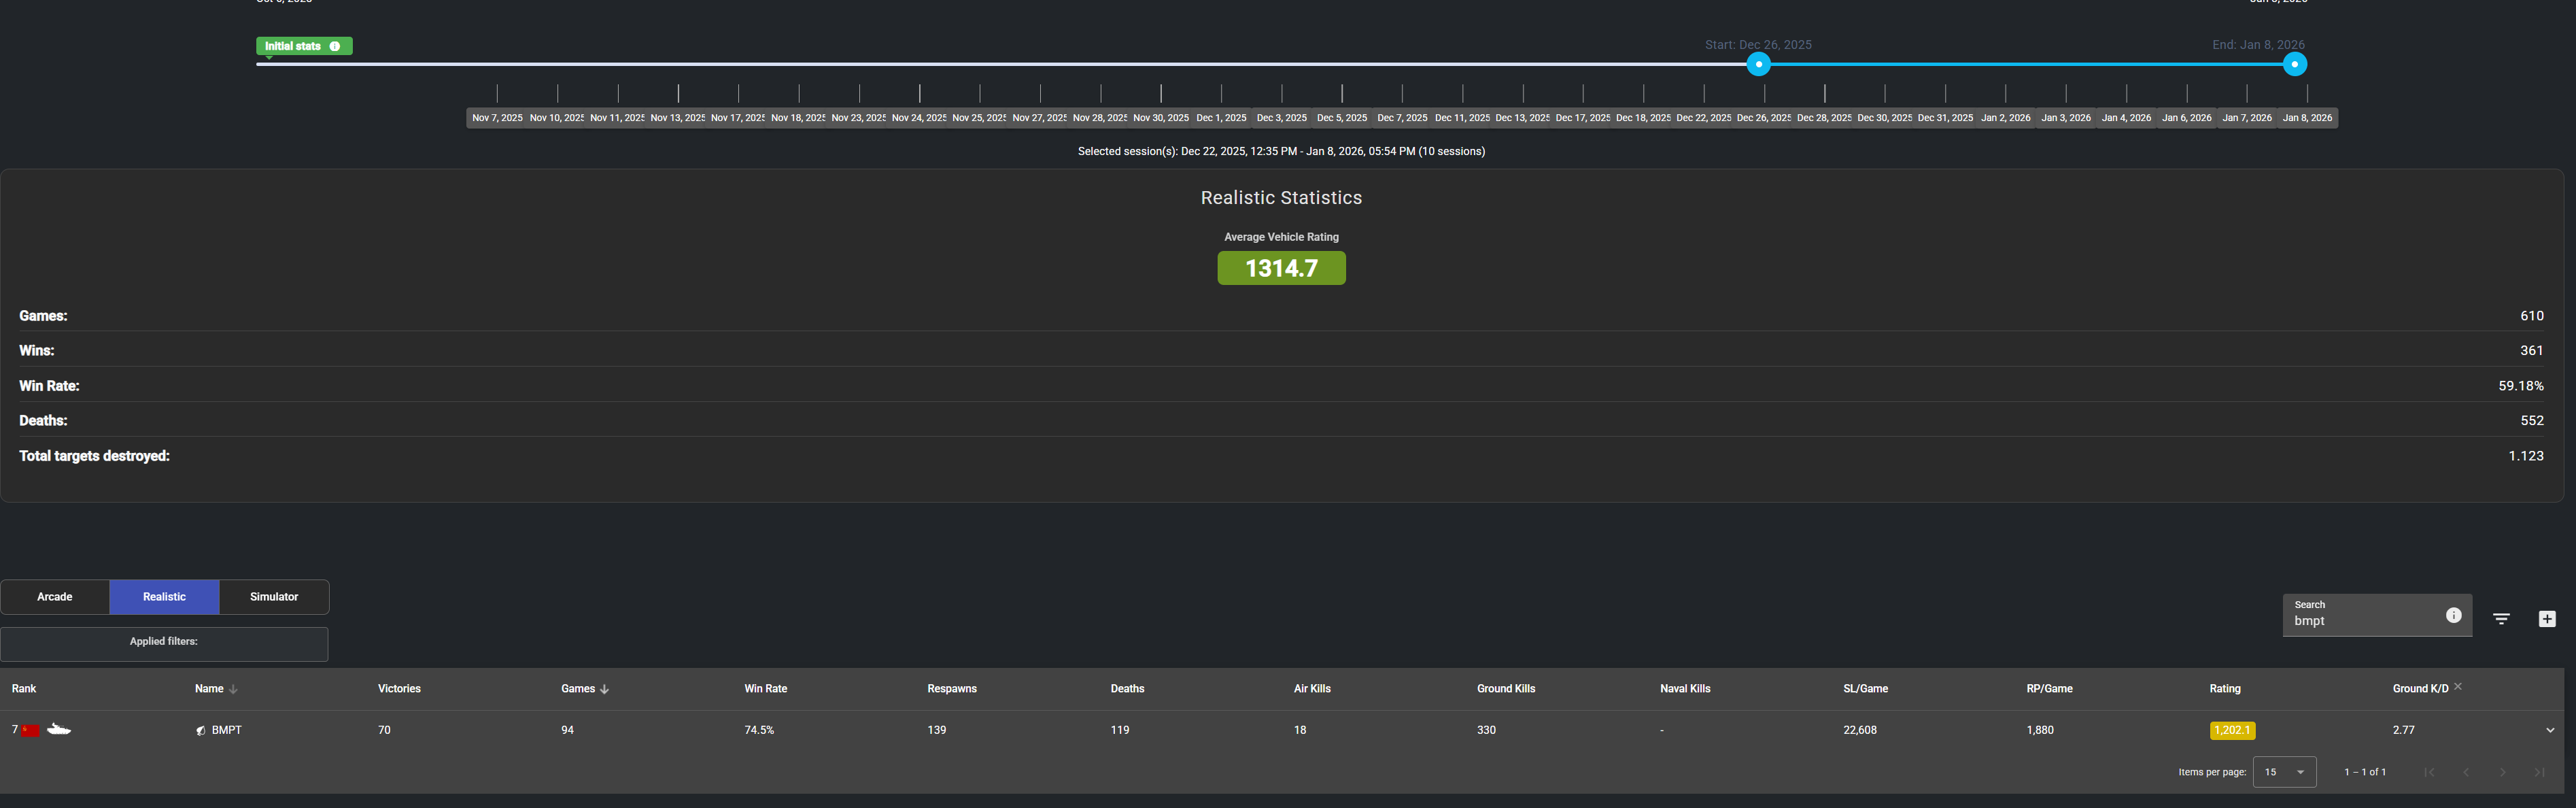Click the Games column sort arrow
This screenshot has height=808, width=2576.
pos(605,689)
